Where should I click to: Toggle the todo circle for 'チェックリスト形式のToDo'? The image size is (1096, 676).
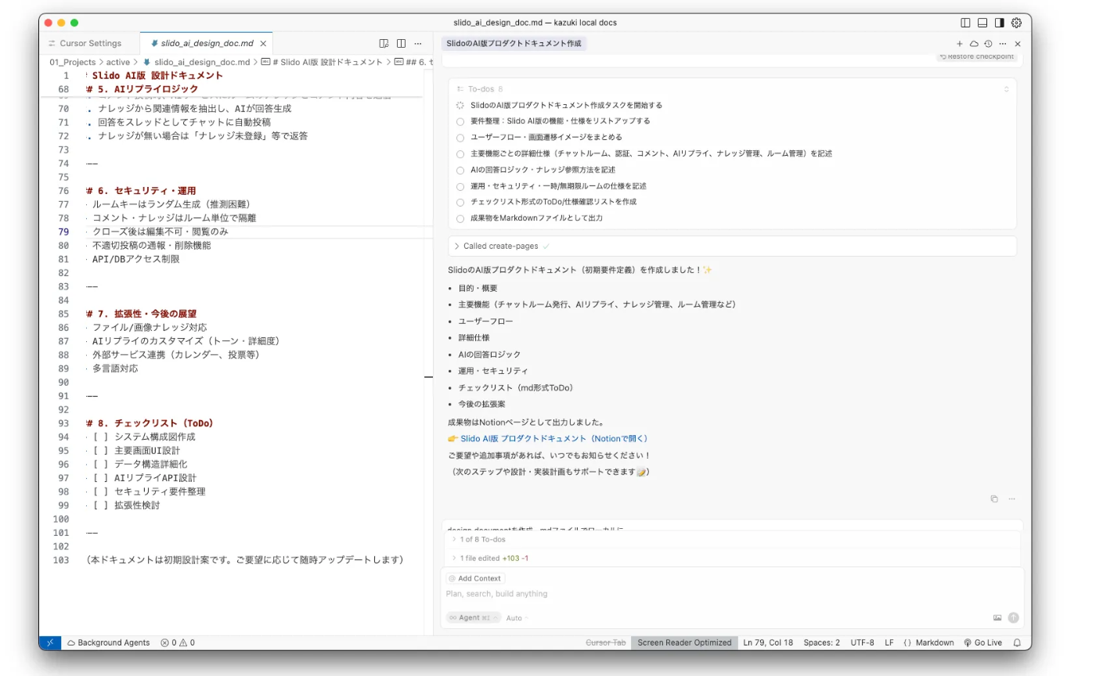pyautogui.click(x=460, y=202)
